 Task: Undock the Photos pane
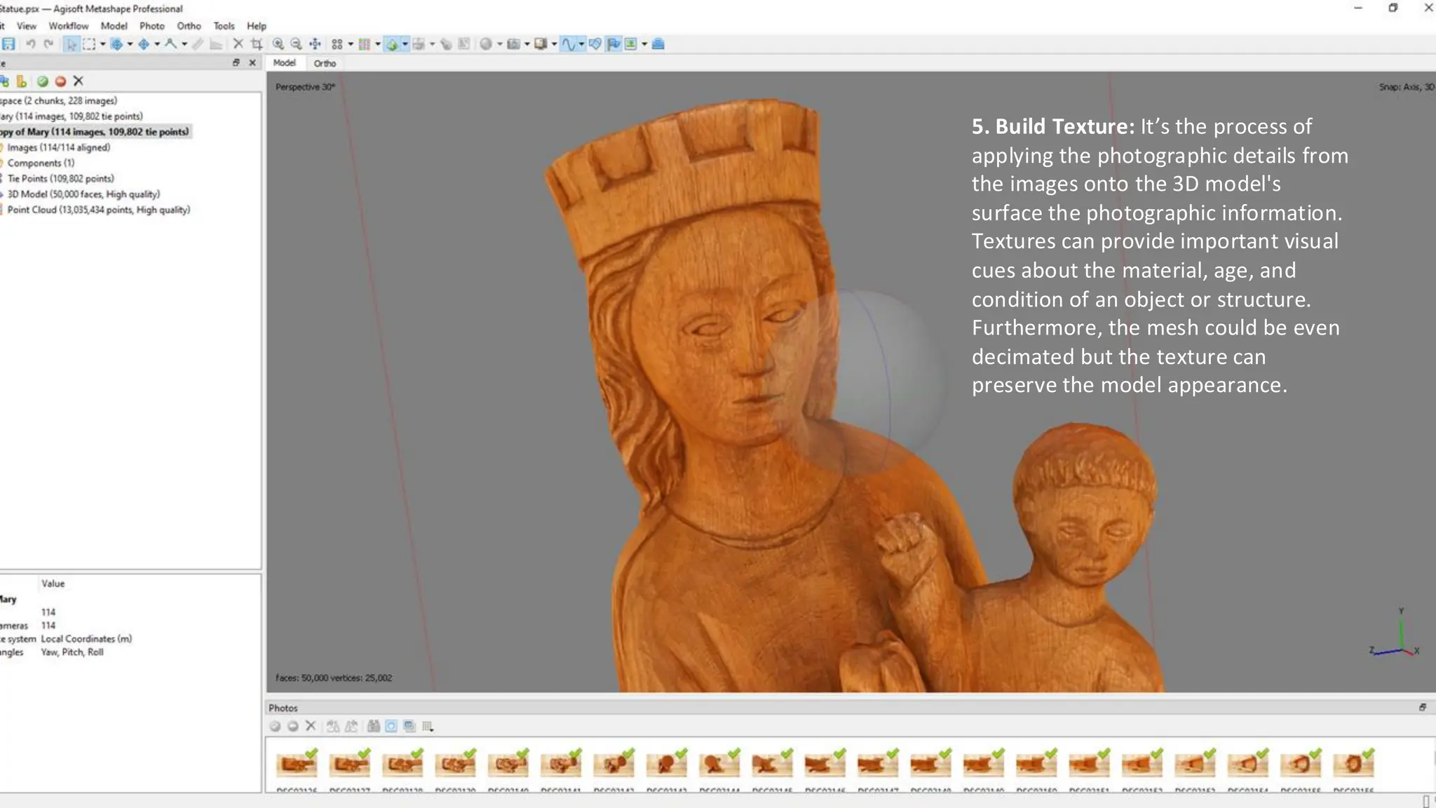[1423, 707]
